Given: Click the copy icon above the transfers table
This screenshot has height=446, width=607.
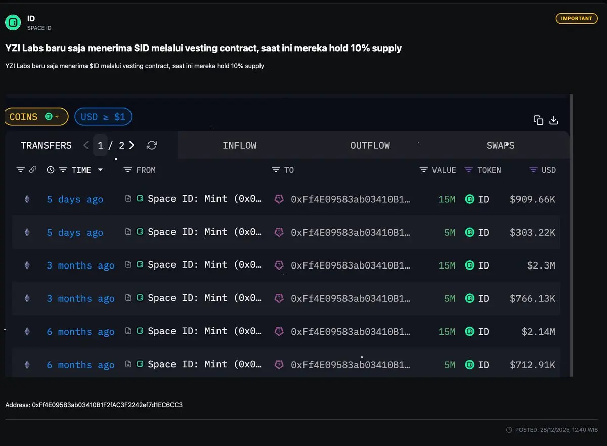Looking at the screenshot, I should click(538, 120).
